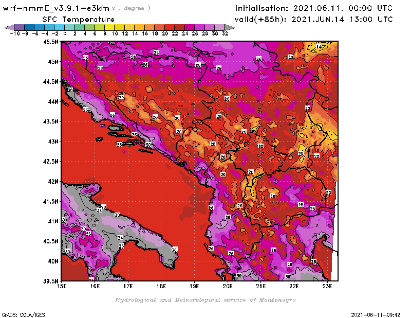Click the 0 value under the color legend

[65, 33]
